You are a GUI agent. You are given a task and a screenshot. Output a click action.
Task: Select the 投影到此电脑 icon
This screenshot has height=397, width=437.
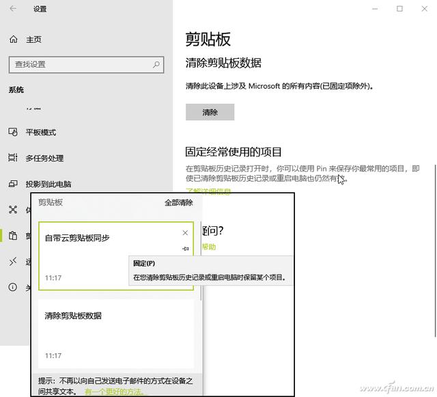[x=13, y=184]
